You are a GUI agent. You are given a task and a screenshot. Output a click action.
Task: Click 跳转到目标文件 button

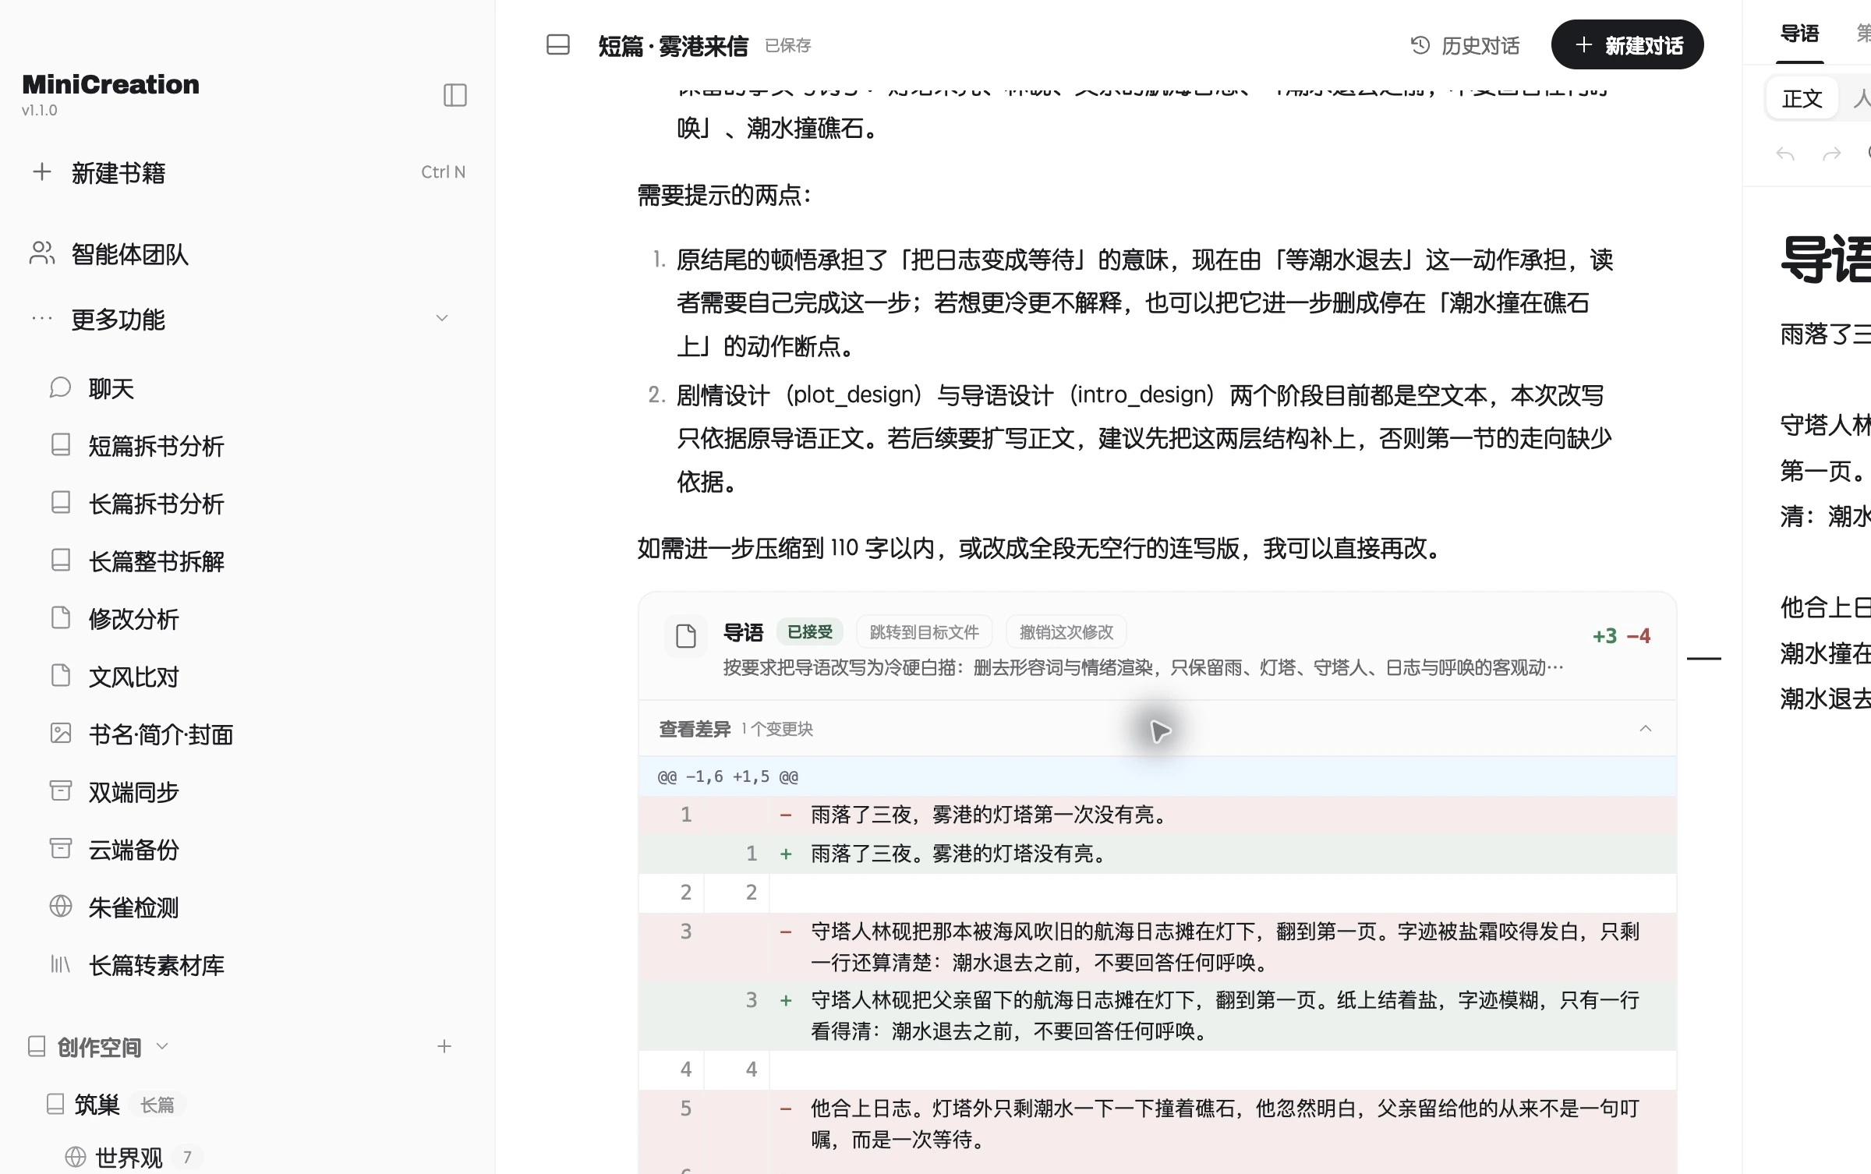tap(924, 632)
